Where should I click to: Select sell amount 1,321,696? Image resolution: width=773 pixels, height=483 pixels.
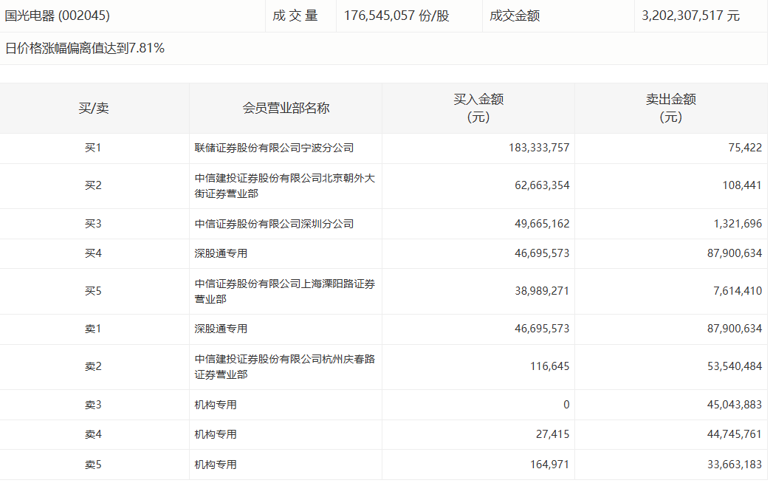tap(738, 224)
